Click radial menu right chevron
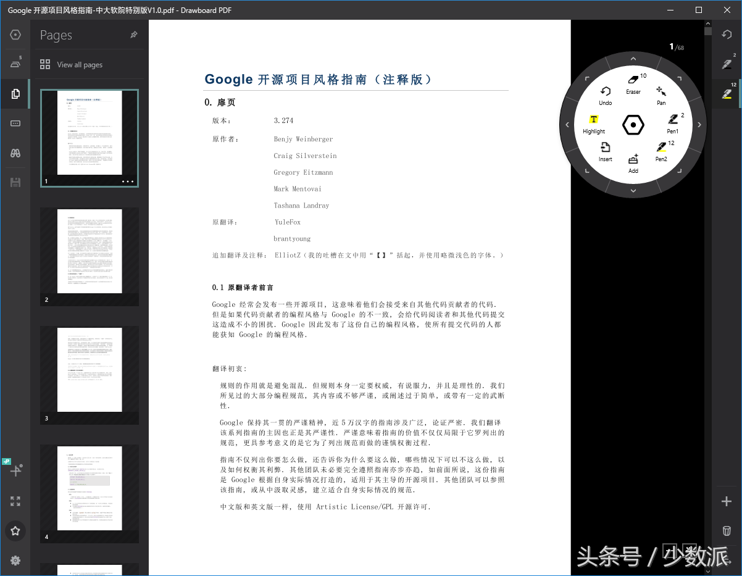742x576 pixels. pos(699,125)
